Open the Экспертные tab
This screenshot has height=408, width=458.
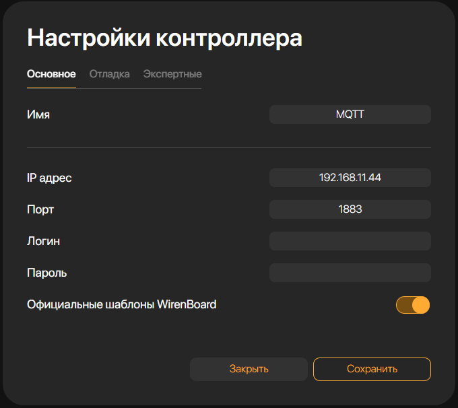[x=172, y=74]
